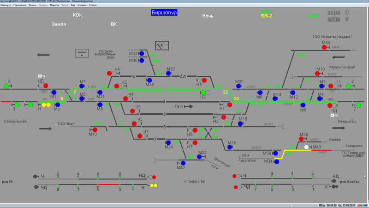
Task: Select blue shunting signal М18
Action: (x=230, y=147)
